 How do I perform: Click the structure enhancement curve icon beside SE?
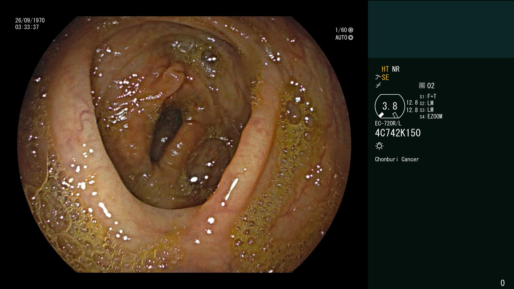(x=378, y=77)
